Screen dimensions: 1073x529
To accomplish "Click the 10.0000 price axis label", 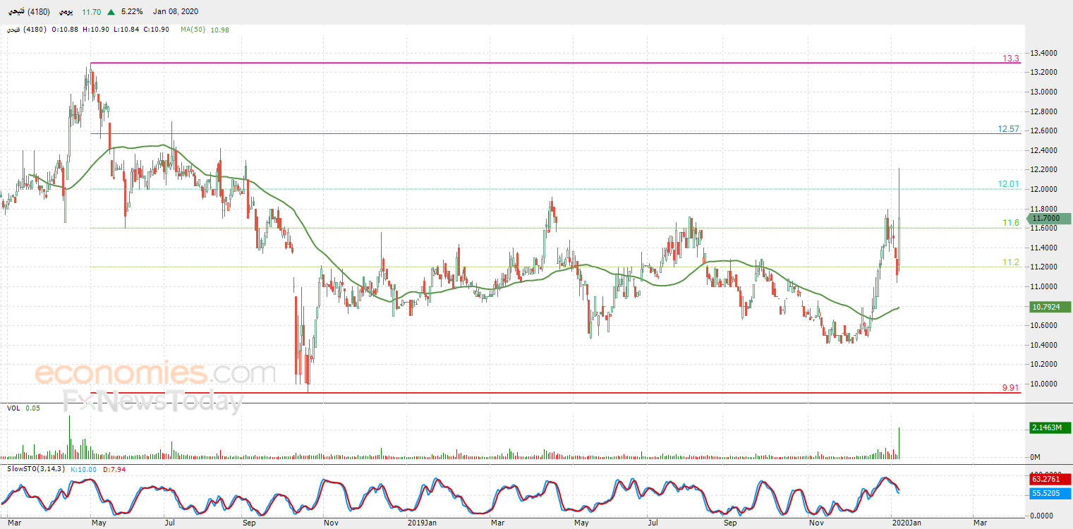I will coord(1043,384).
